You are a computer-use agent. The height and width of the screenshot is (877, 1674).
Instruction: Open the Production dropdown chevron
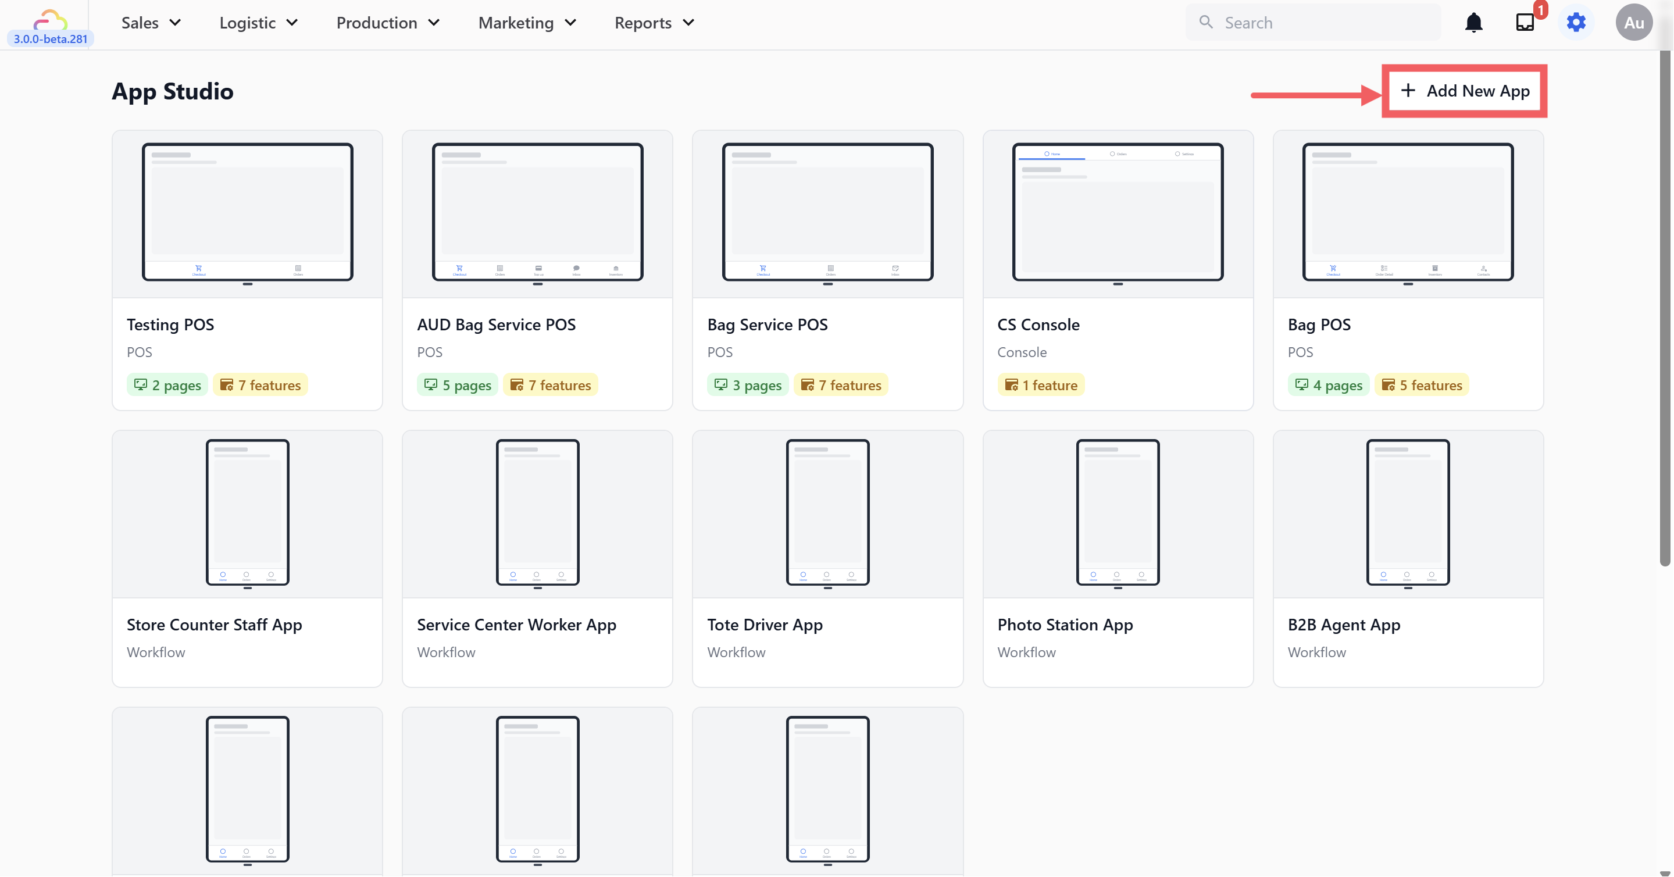434,23
